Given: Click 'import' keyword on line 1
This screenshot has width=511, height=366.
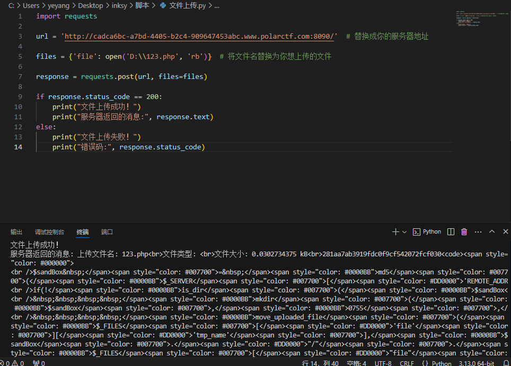Looking at the screenshot, I should point(48,16).
